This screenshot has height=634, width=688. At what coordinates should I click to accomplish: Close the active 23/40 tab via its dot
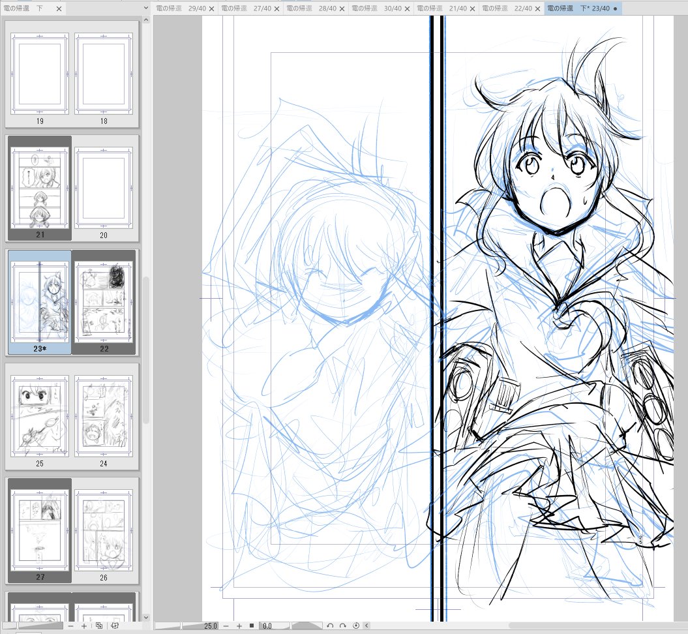[615, 8]
